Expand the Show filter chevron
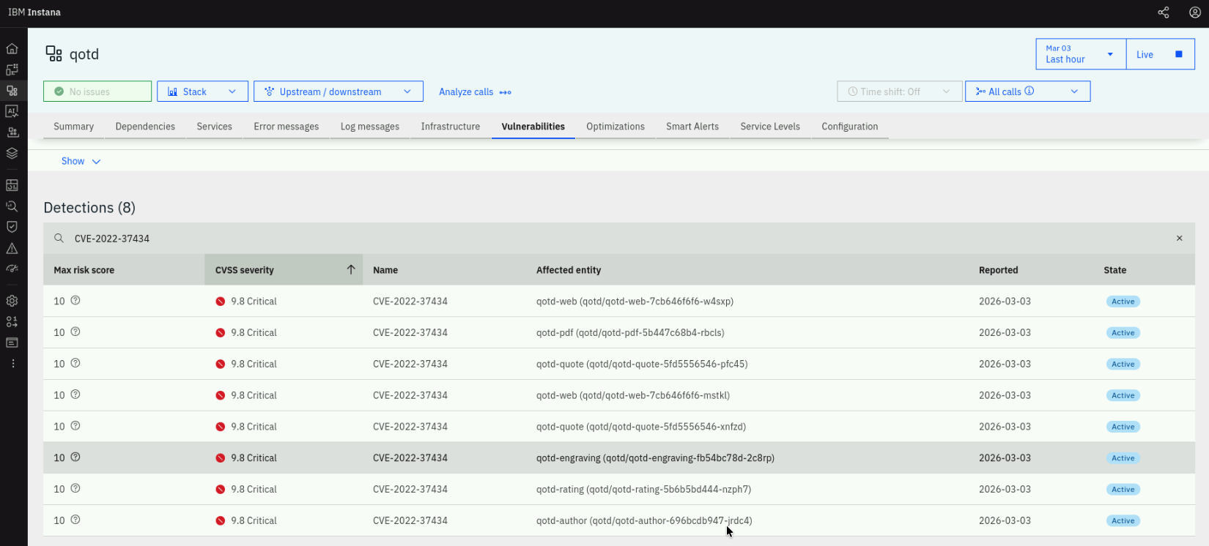 coord(96,162)
